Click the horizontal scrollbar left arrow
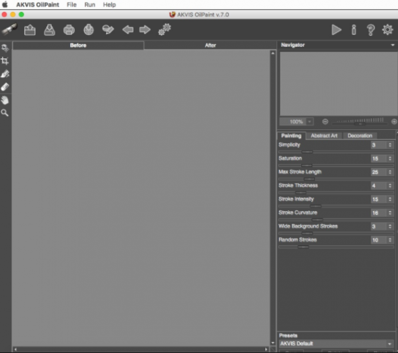398x353 pixels. coord(16,350)
